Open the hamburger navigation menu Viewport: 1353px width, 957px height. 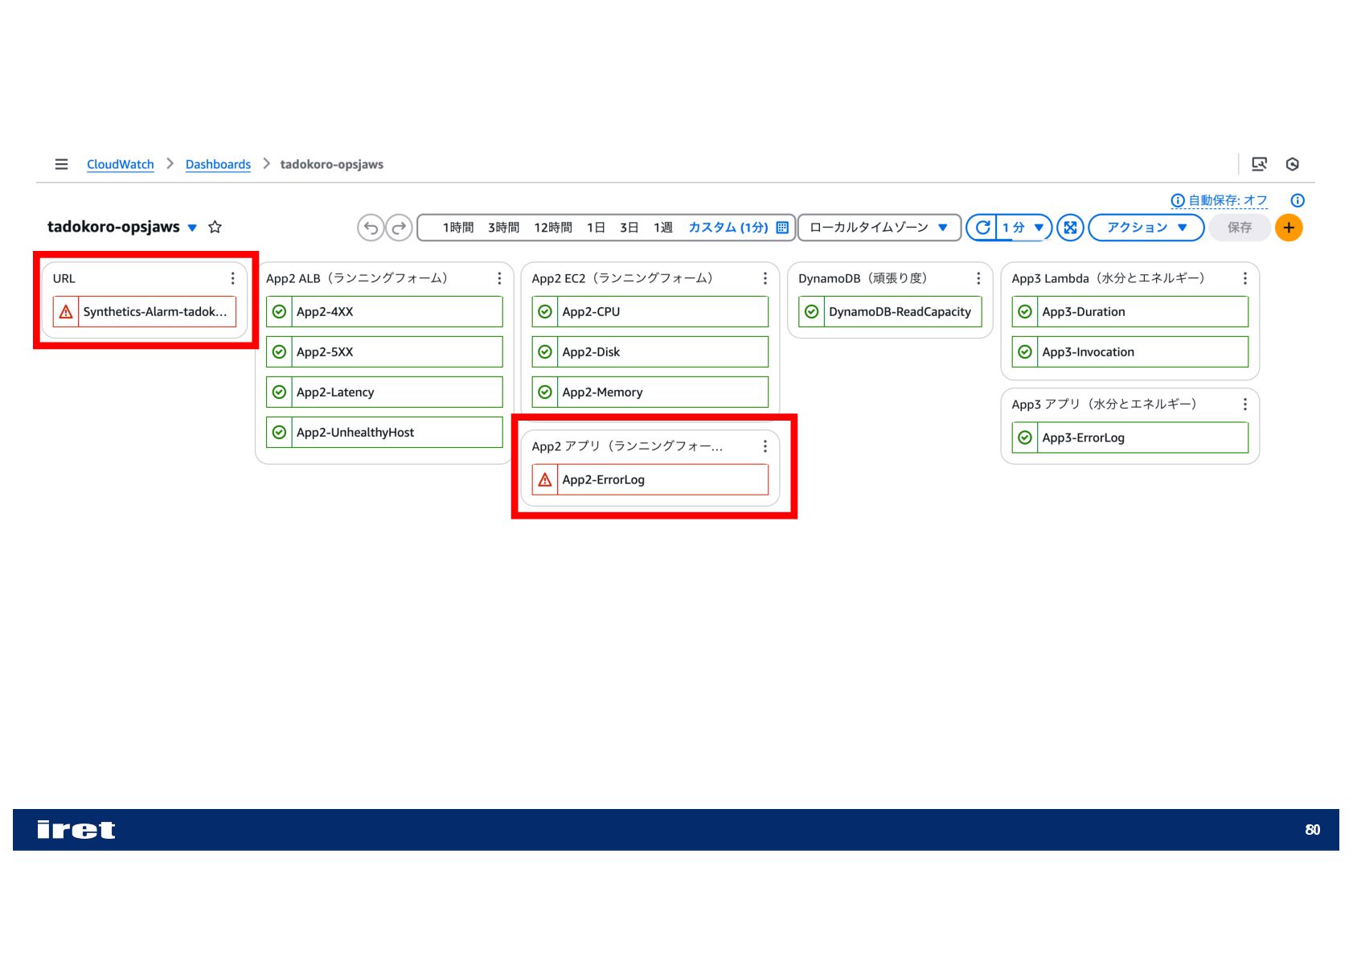[x=61, y=164]
